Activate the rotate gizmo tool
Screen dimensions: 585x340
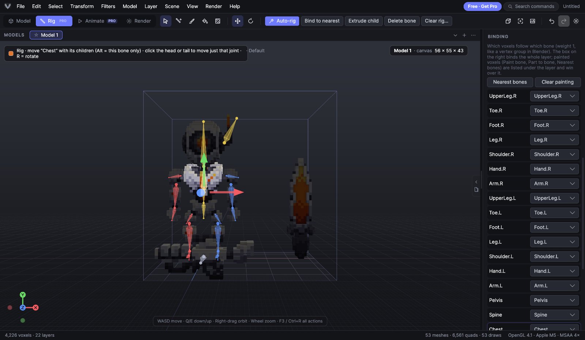click(250, 21)
